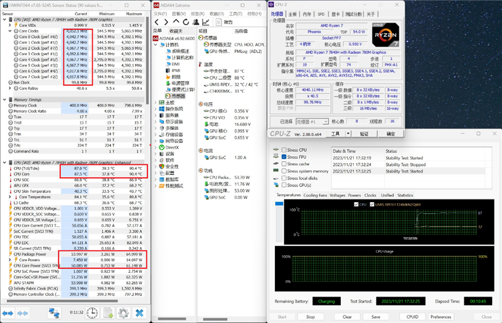Expand Core VIDs row in HWiNFO
The height and width of the screenshot is (323, 502).
[10, 25]
